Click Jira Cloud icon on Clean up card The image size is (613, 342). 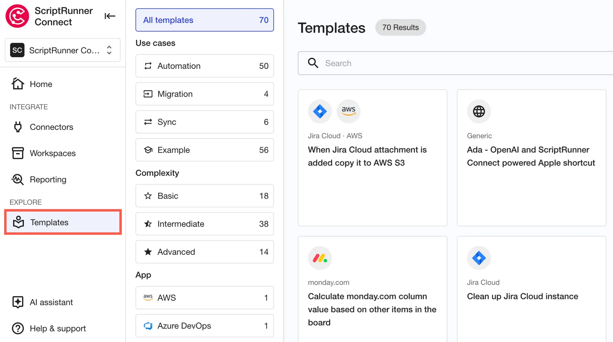pos(479,258)
